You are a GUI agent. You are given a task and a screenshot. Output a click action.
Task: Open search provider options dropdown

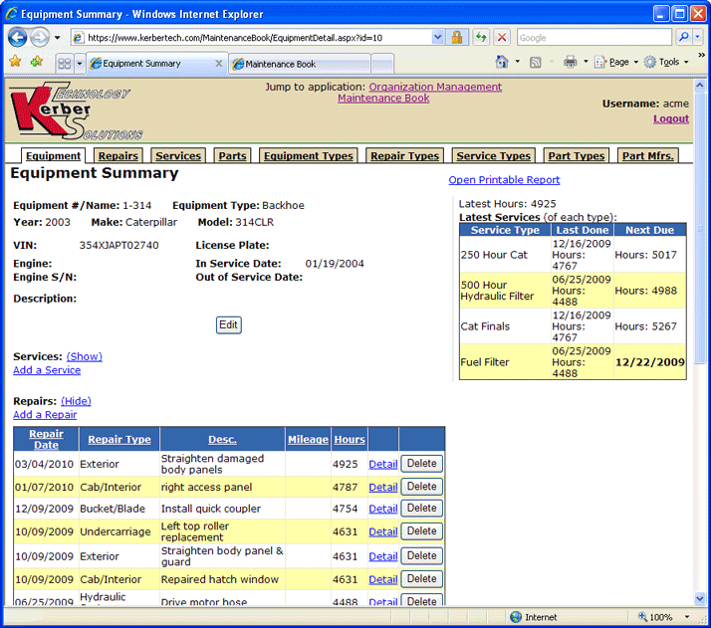tap(698, 37)
